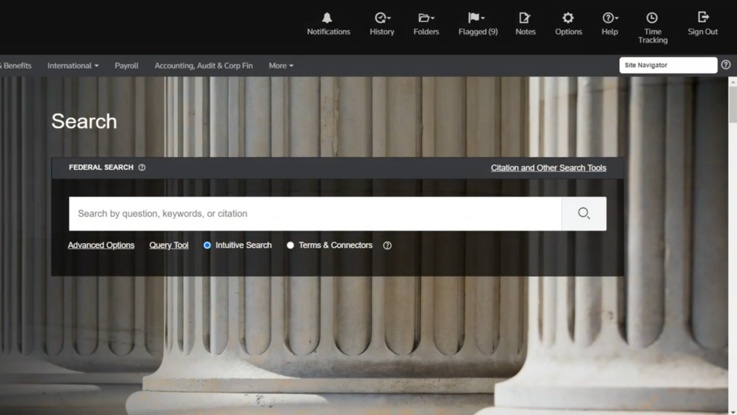Image resolution: width=737 pixels, height=415 pixels.
Task: Select the Terms & Connectors radio button
Action: [x=290, y=245]
